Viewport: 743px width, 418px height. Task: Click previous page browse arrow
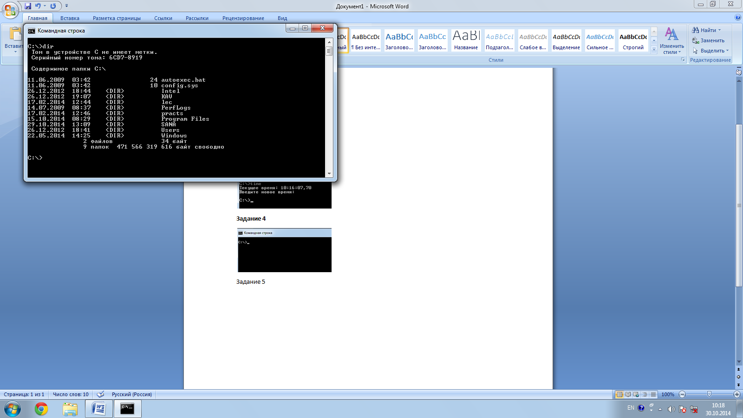[739, 370]
